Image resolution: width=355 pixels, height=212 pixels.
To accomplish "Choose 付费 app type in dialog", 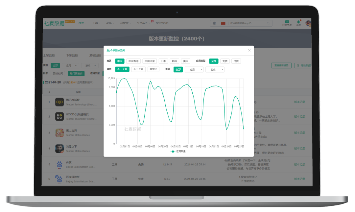I will coord(236,61).
